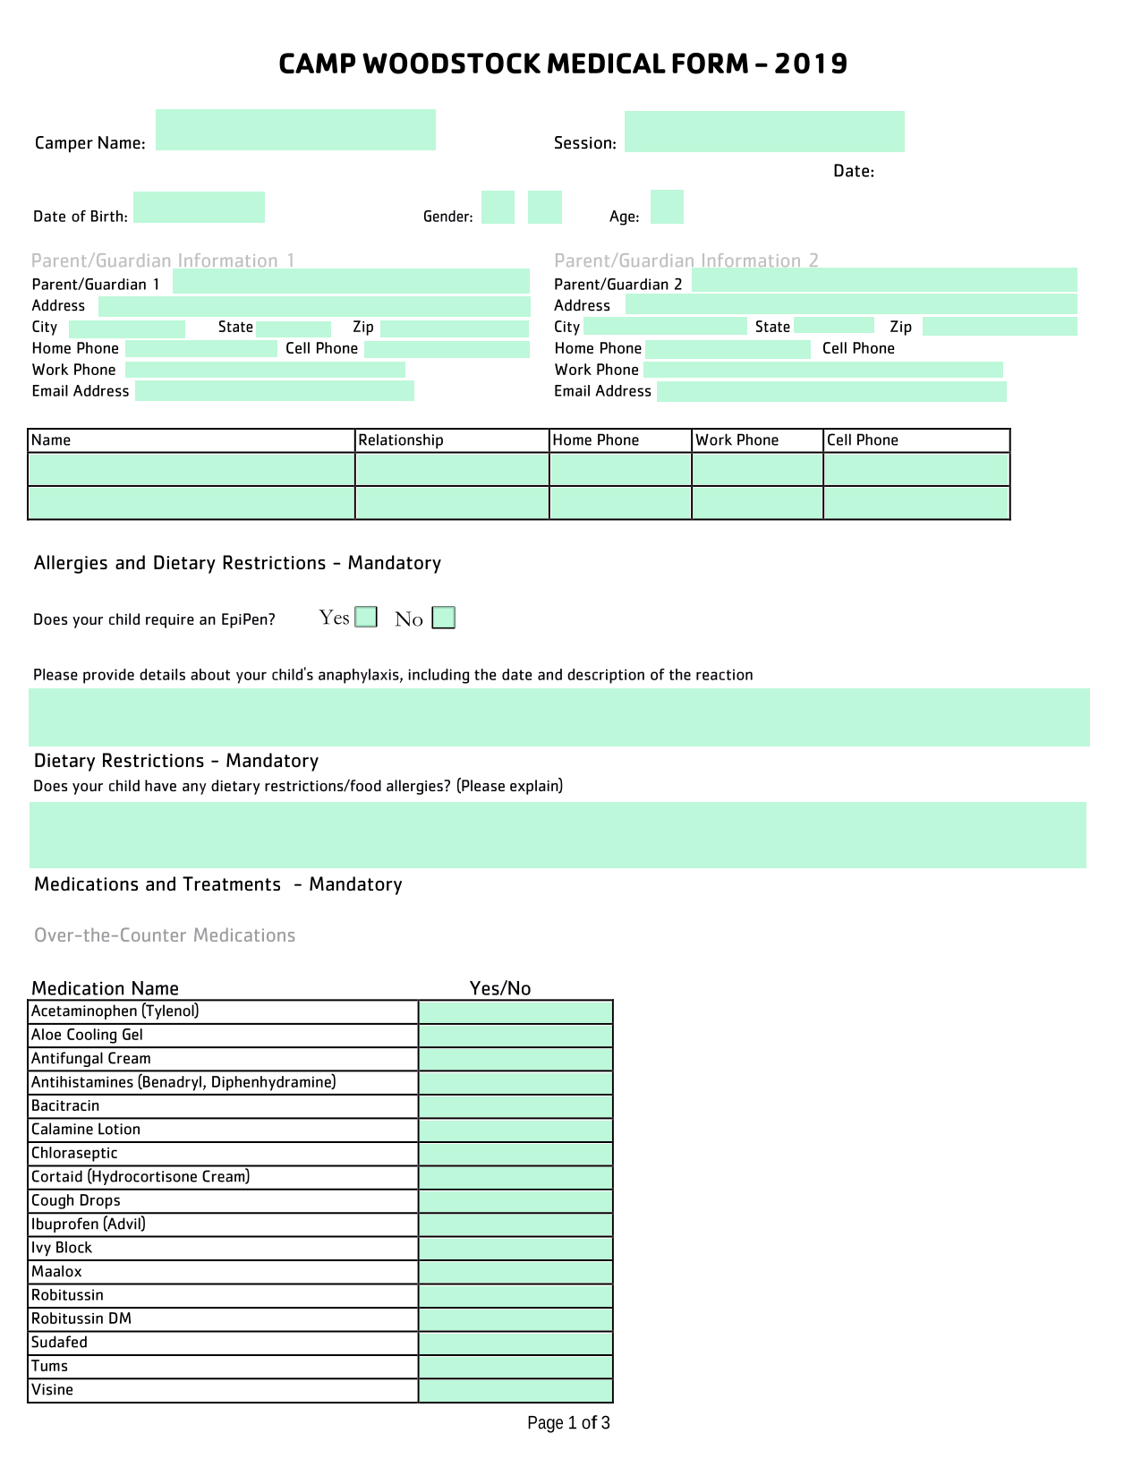Click the Parent/Guardian 2 Zip field
This screenshot has width=1141, height=1476.
[1000, 326]
